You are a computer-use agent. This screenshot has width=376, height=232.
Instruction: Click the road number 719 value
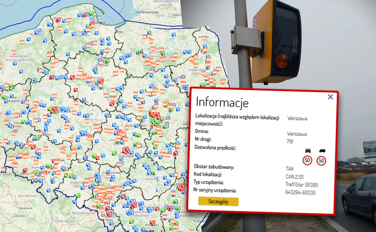click(290, 142)
